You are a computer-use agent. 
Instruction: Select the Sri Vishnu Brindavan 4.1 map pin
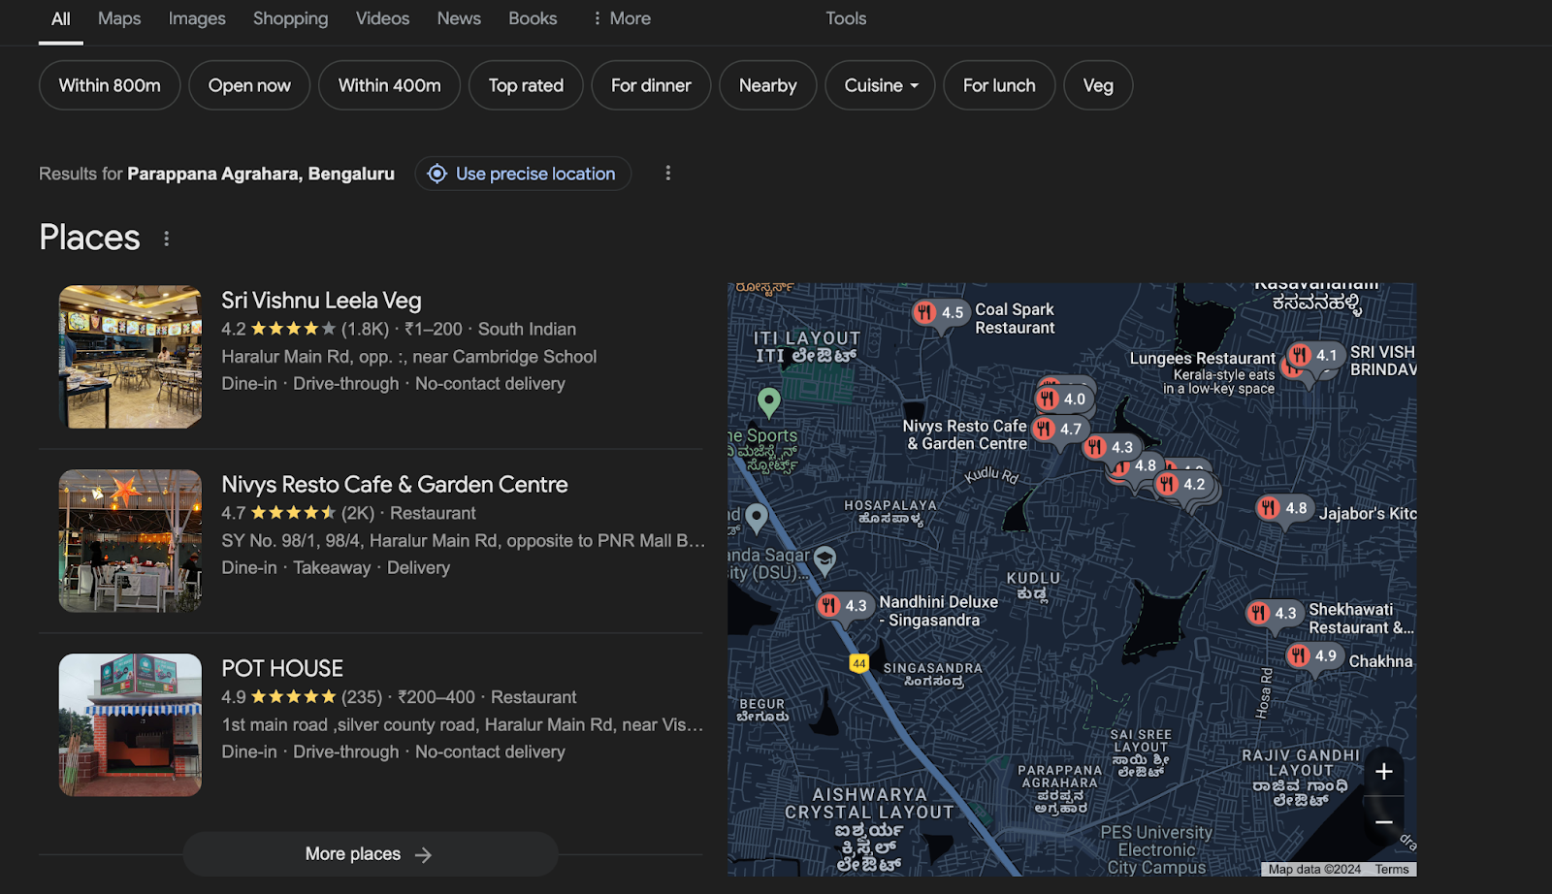coord(1314,356)
